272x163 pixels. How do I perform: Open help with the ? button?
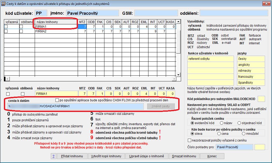tap(53, 156)
